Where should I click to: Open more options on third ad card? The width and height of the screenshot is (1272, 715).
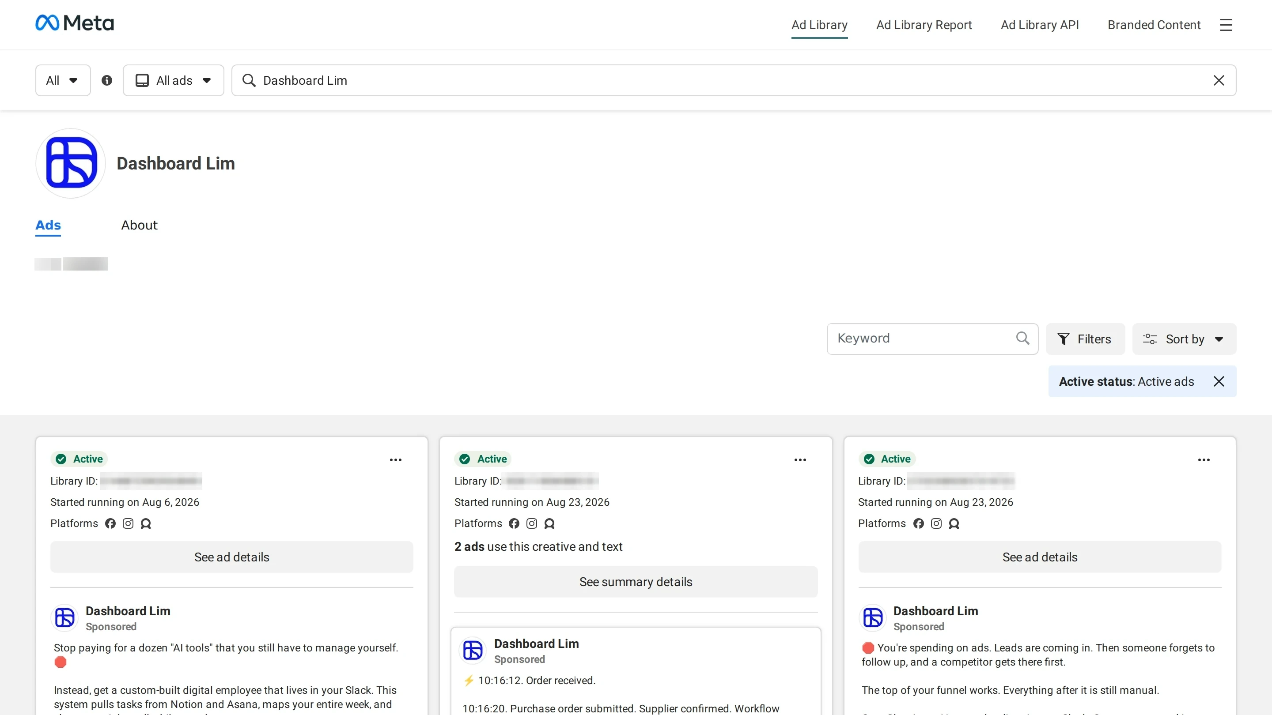point(1204,460)
